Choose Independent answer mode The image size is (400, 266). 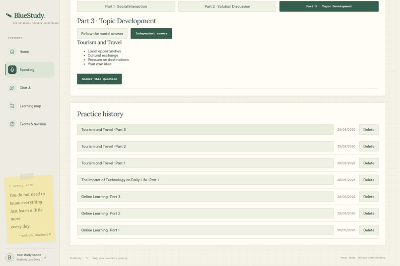[151, 34]
